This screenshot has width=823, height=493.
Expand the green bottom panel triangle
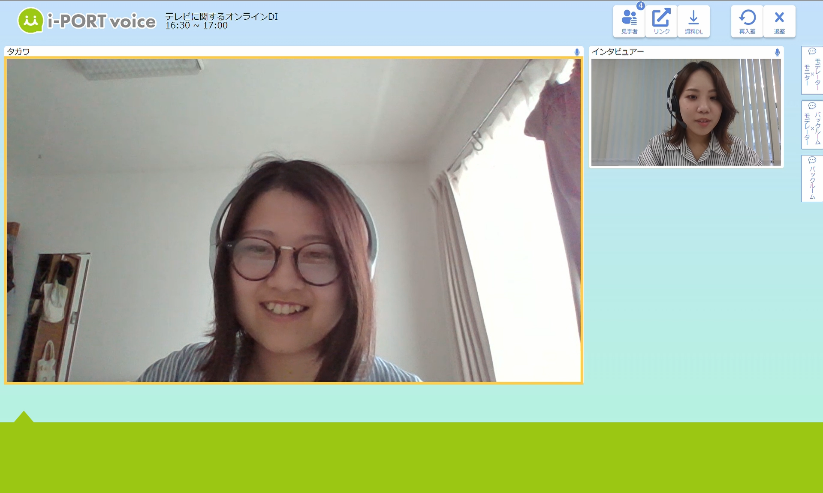pos(24,417)
